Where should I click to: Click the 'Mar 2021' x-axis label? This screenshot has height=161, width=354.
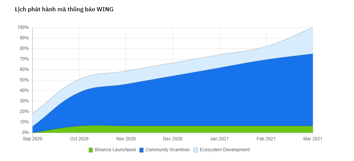pos(313,139)
